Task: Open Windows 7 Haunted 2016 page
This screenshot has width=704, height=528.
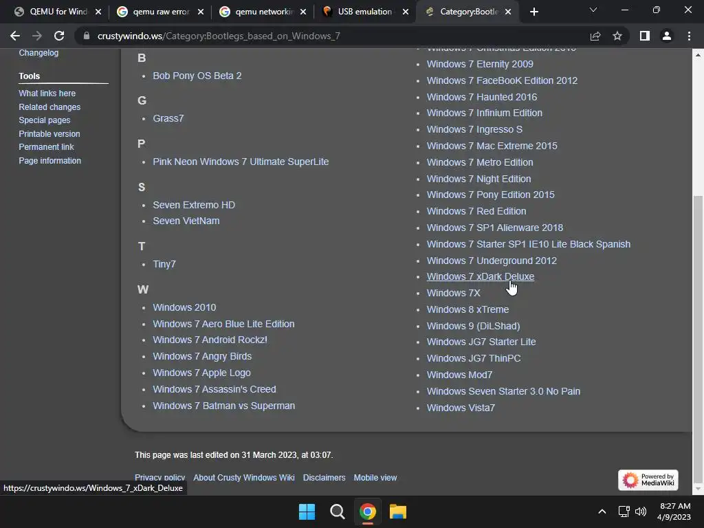Action: click(482, 96)
